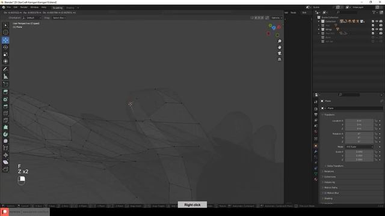Select the Poly Build tool

click(x=5, y=127)
